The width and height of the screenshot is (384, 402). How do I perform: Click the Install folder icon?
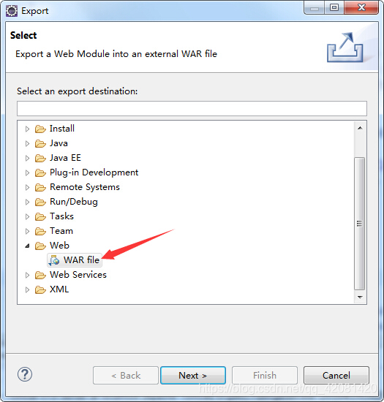40,129
